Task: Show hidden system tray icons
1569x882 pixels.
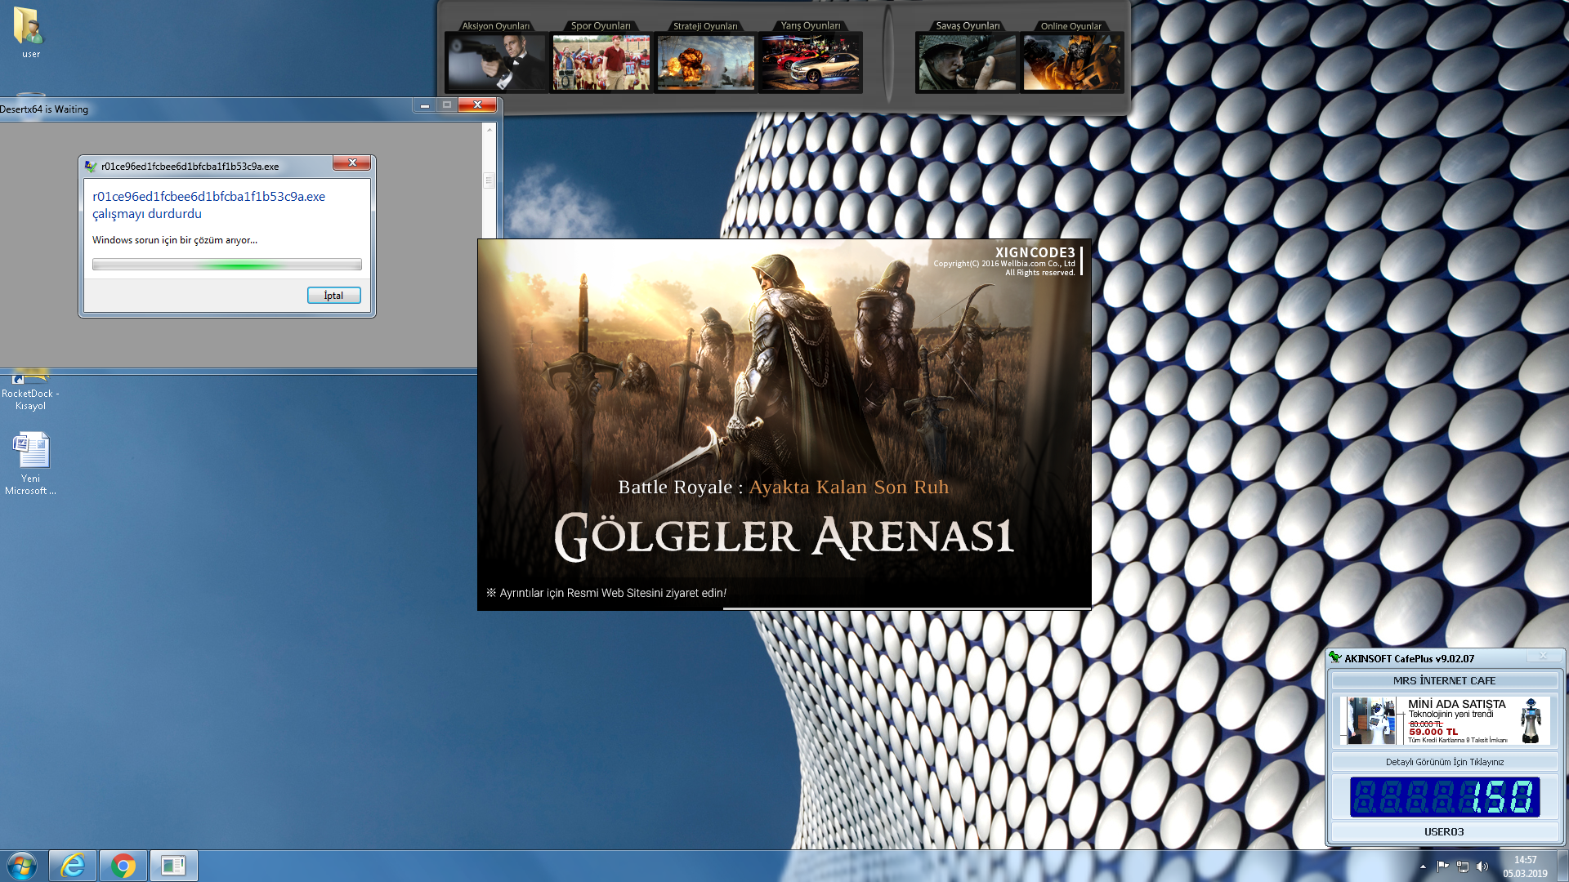Action: point(1423,866)
